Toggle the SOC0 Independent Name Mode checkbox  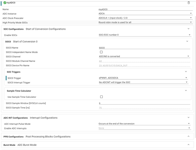pos(101,52)
